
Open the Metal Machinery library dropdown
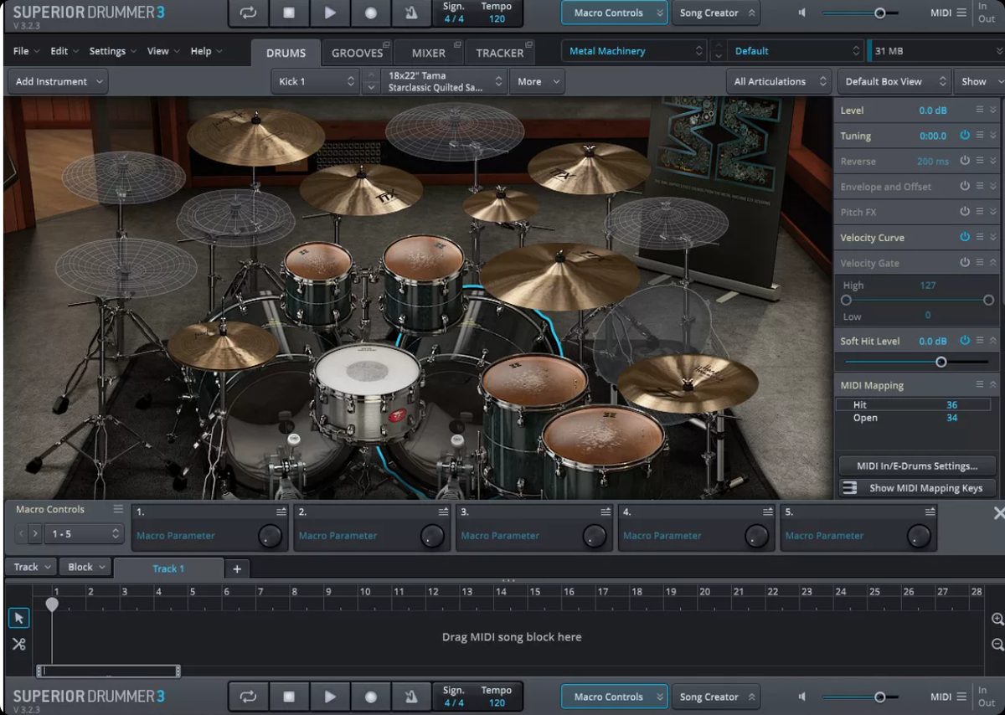point(634,51)
